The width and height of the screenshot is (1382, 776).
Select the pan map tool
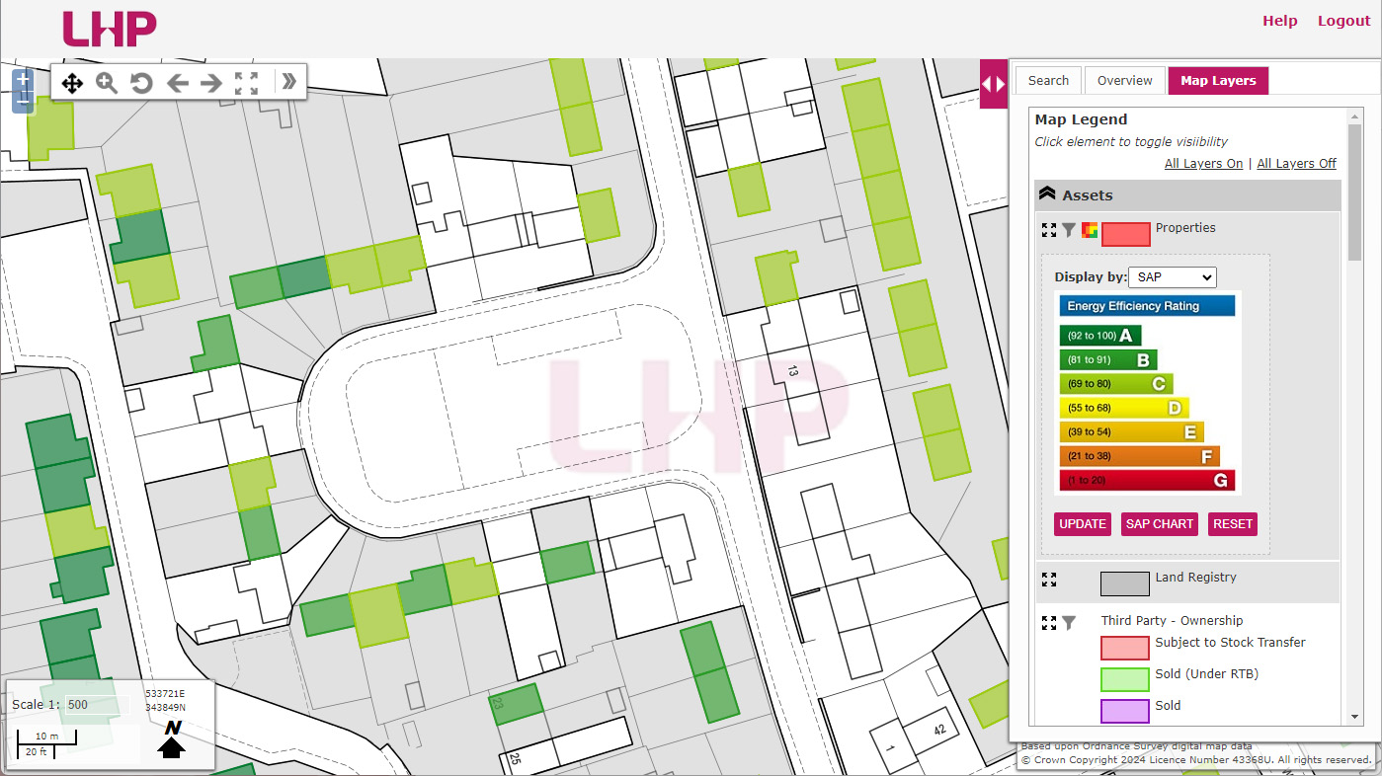(72, 83)
